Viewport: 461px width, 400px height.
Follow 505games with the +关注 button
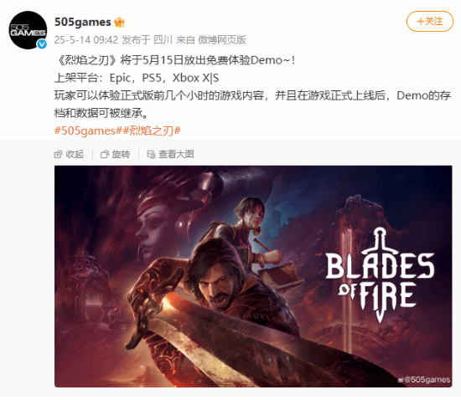[430, 22]
